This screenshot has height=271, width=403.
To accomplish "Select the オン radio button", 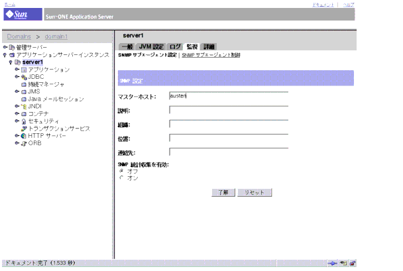I will tap(121, 178).
